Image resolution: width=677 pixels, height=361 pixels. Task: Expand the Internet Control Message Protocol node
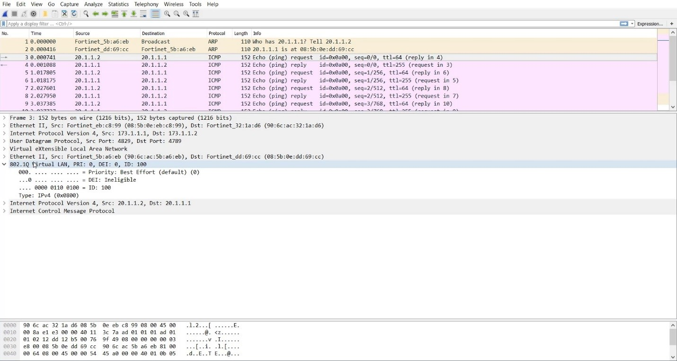pos(4,211)
